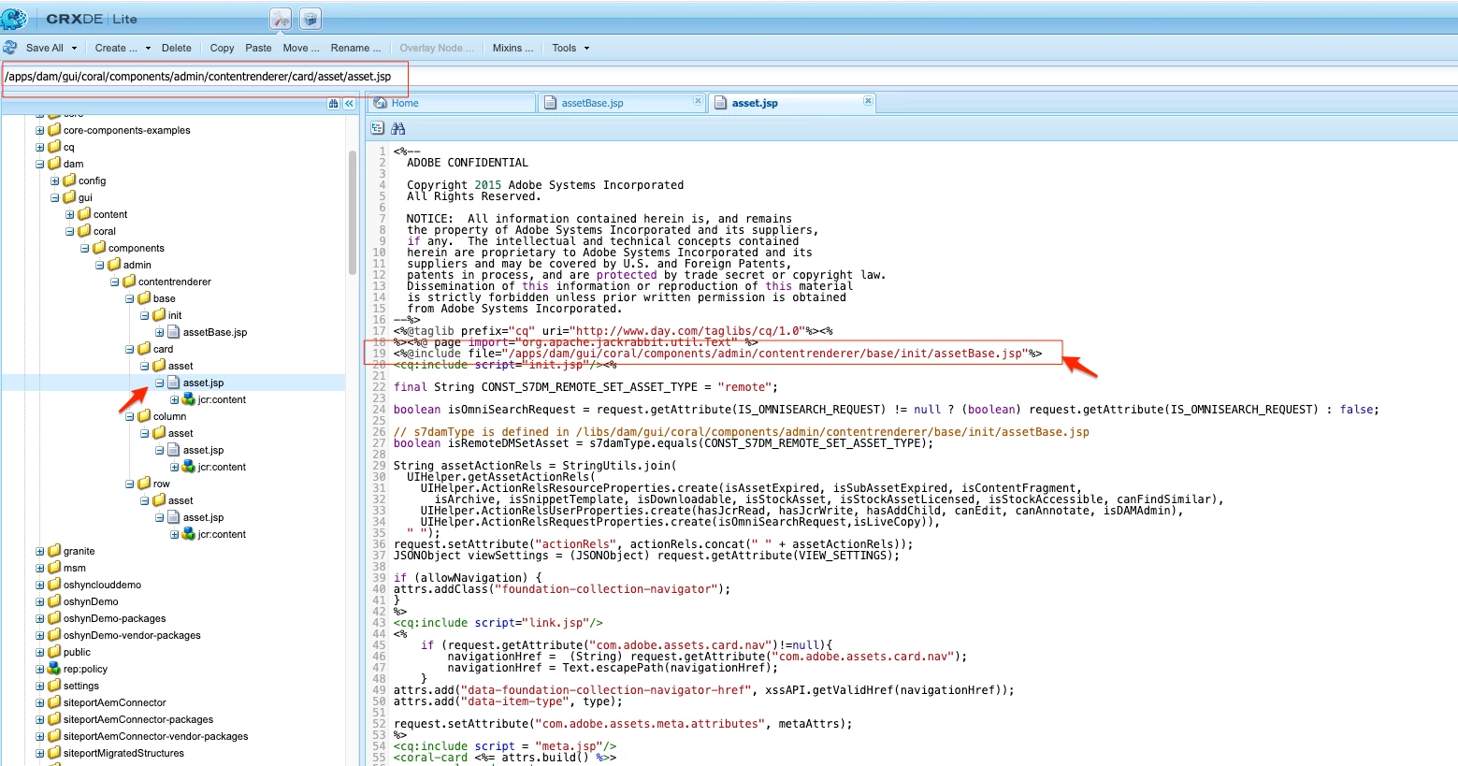Screen dimensions: 1458x766
Task: Click the ADOBE CONFIDENTIAL comment line
Action: click(x=468, y=163)
